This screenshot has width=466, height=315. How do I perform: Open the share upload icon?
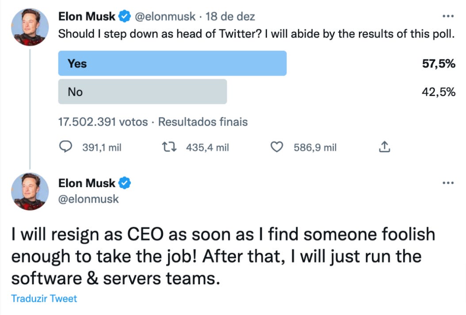[385, 147]
